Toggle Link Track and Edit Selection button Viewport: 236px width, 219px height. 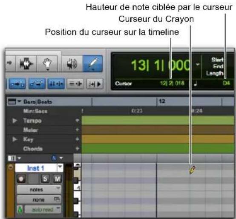(x=75, y=84)
